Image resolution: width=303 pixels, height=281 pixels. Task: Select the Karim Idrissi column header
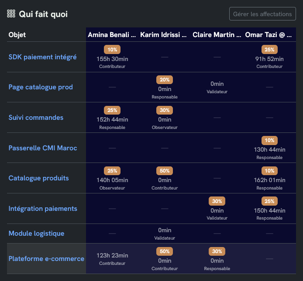[164, 35]
